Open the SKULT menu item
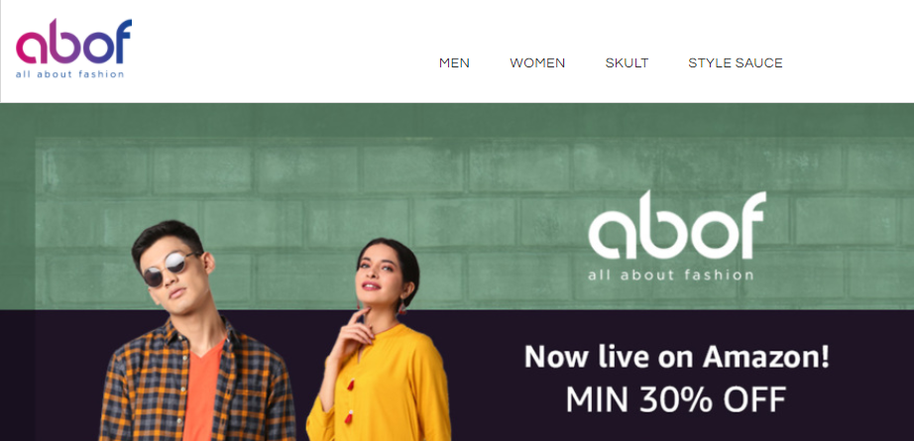 [627, 62]
